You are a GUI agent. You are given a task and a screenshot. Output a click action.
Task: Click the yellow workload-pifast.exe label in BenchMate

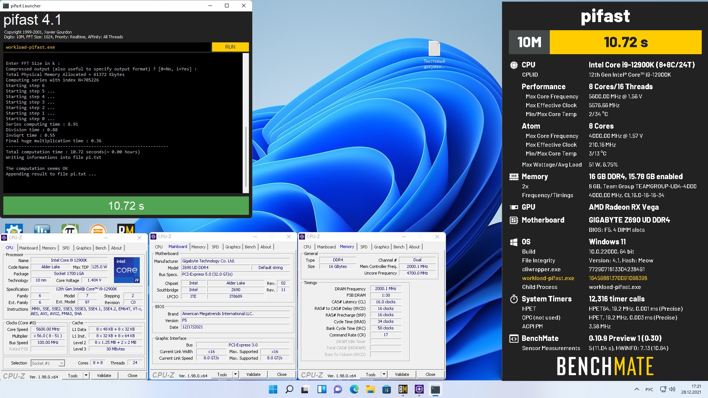click(548, 278)
